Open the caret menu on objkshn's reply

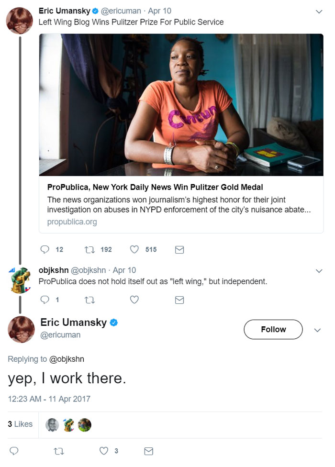coord(319,270)
